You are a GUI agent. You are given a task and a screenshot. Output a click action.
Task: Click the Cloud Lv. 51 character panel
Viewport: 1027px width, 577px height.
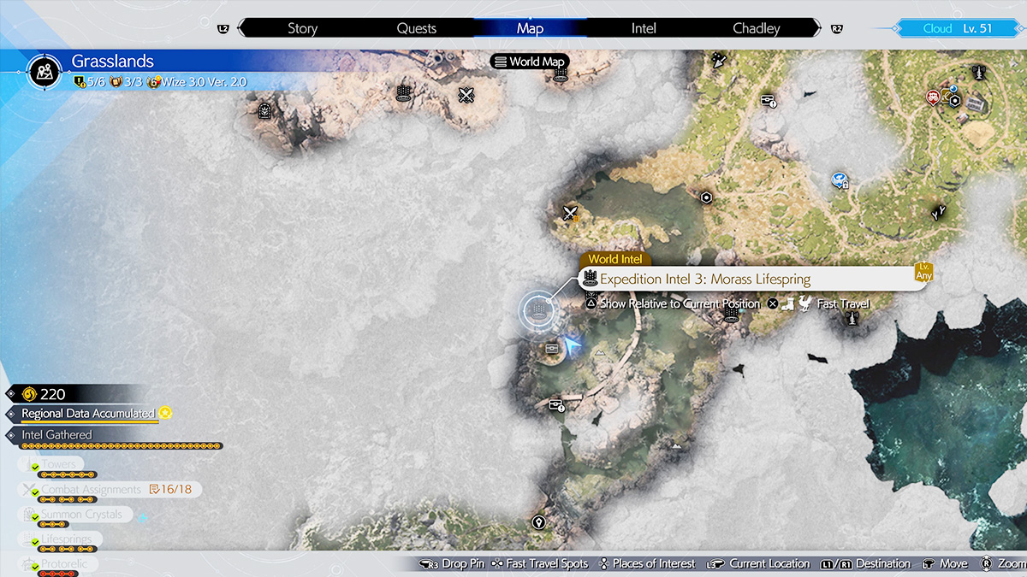pos(957,28)
